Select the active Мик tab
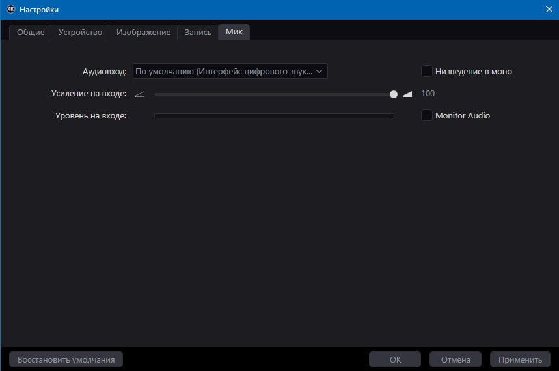The height and width of the screenshot is (371, 559). point(234,32)
